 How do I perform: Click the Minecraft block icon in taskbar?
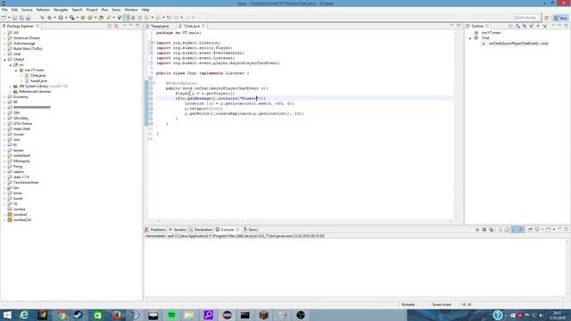(x=264, y=315)
